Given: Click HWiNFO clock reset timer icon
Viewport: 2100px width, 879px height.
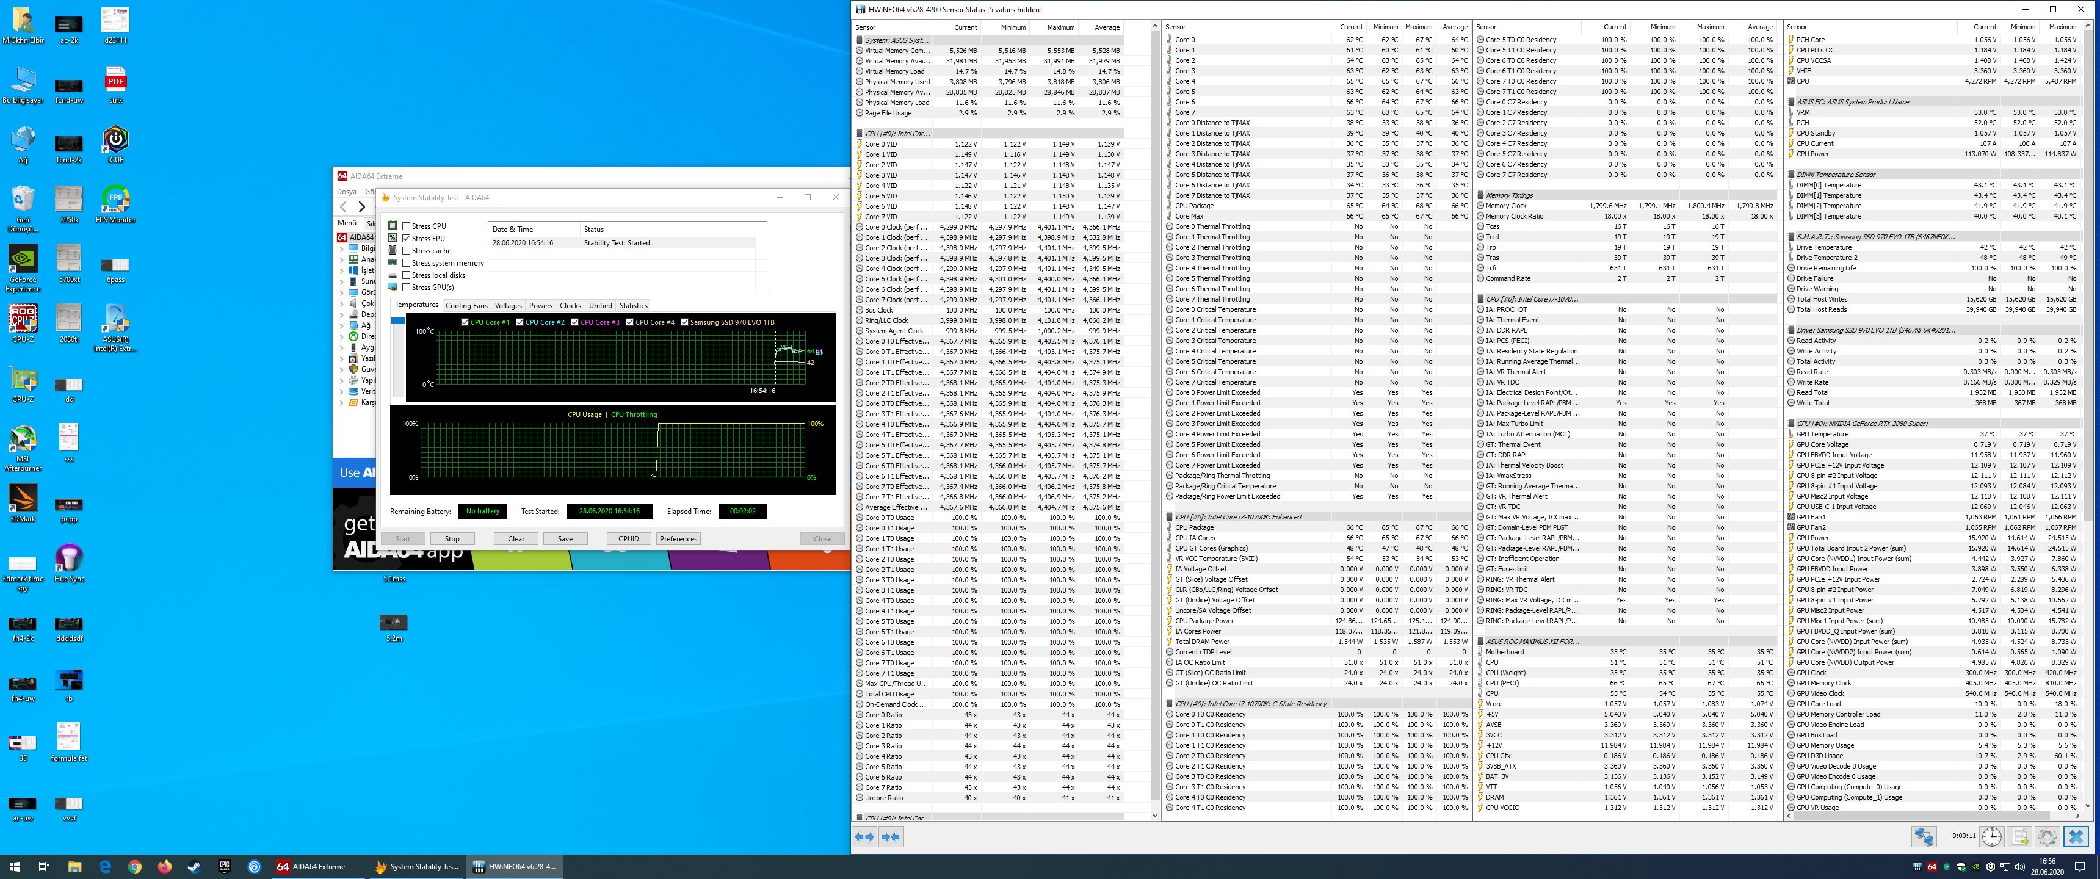Looking at the screenshot, I should [x=1991, y=837].
